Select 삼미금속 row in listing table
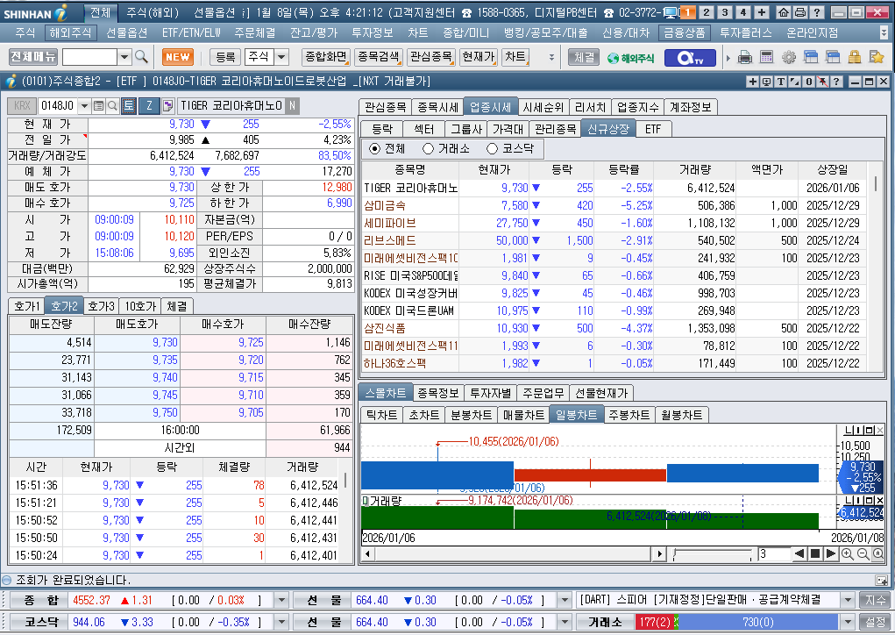The width and height of the screenshot is (895, 635). (614, 205)
